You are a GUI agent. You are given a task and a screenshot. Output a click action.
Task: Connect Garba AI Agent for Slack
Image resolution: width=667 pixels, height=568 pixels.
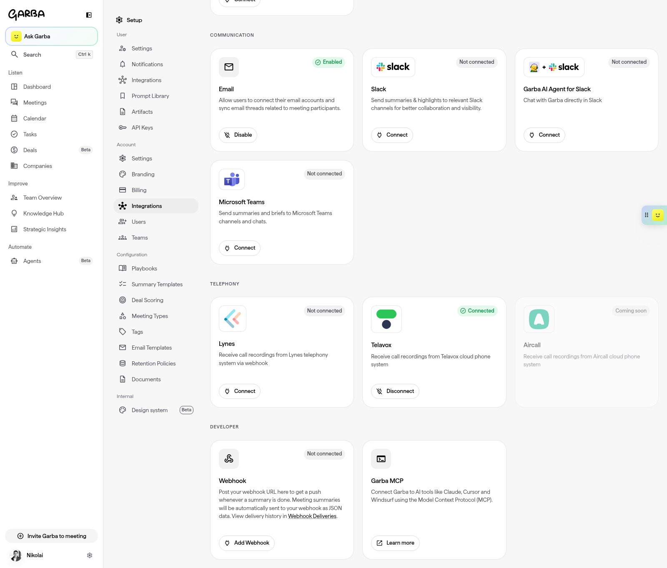(544, 135)
